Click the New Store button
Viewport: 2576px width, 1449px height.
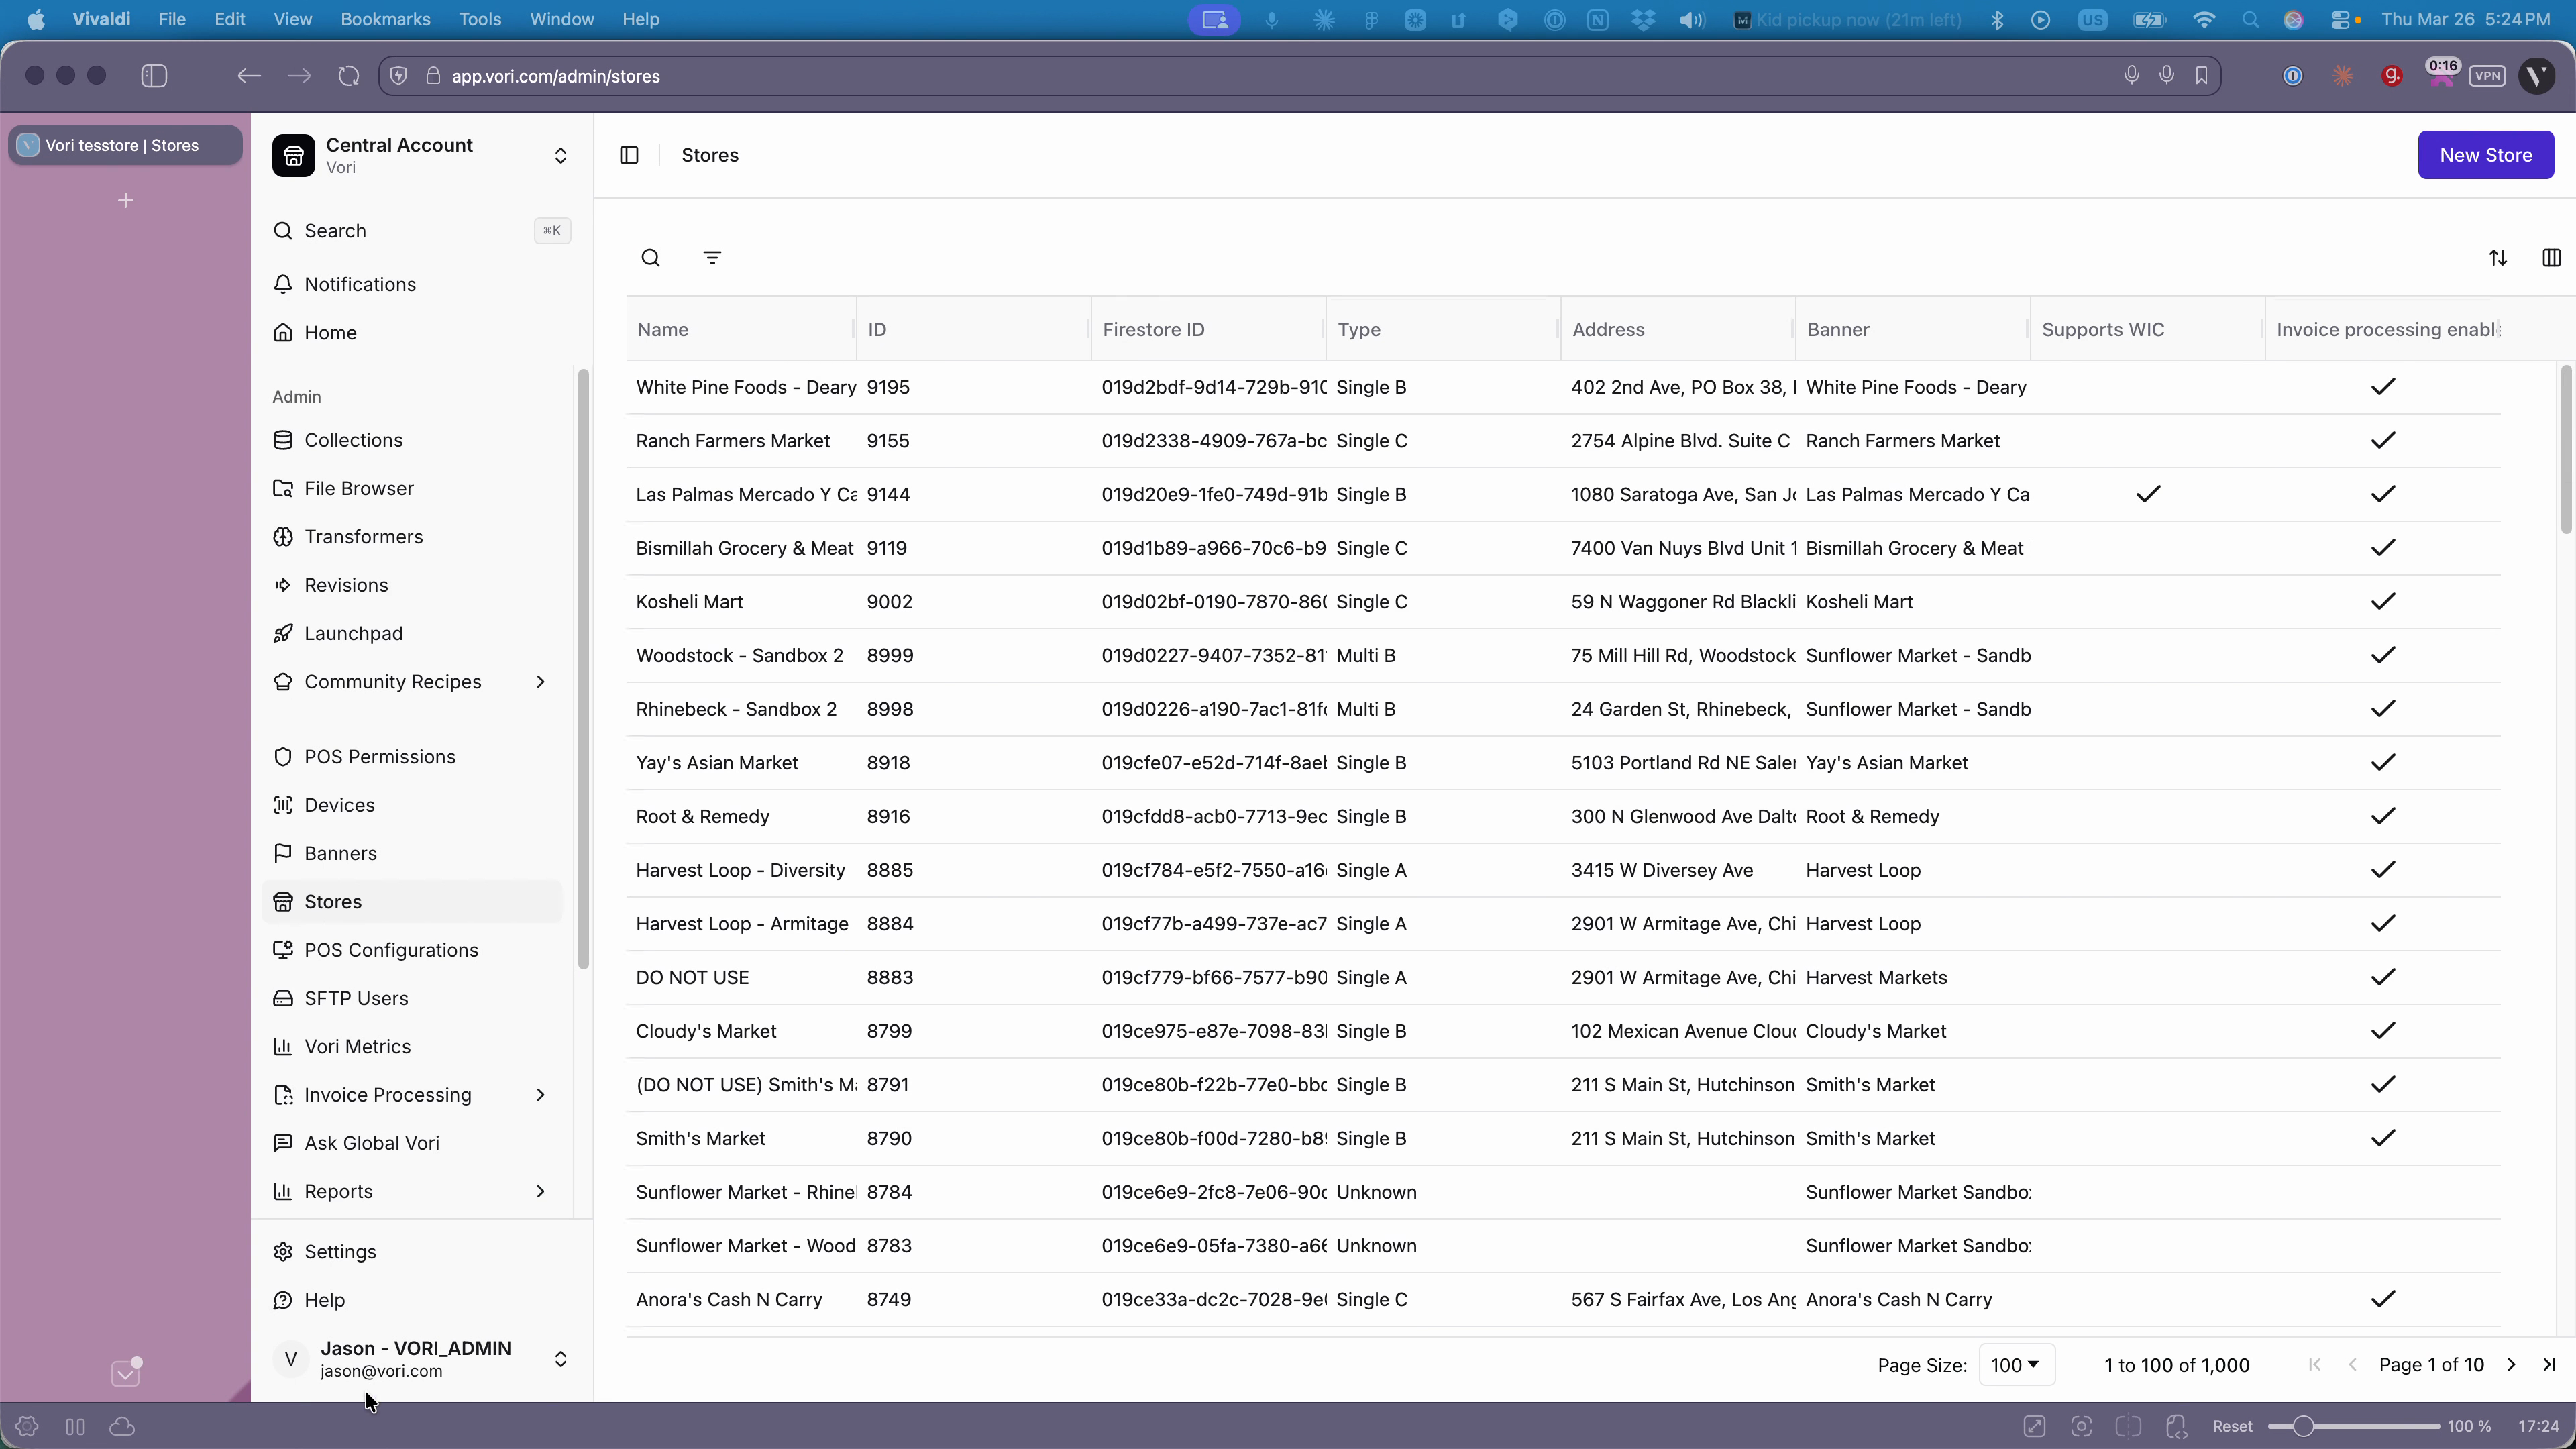(2485, 155)
